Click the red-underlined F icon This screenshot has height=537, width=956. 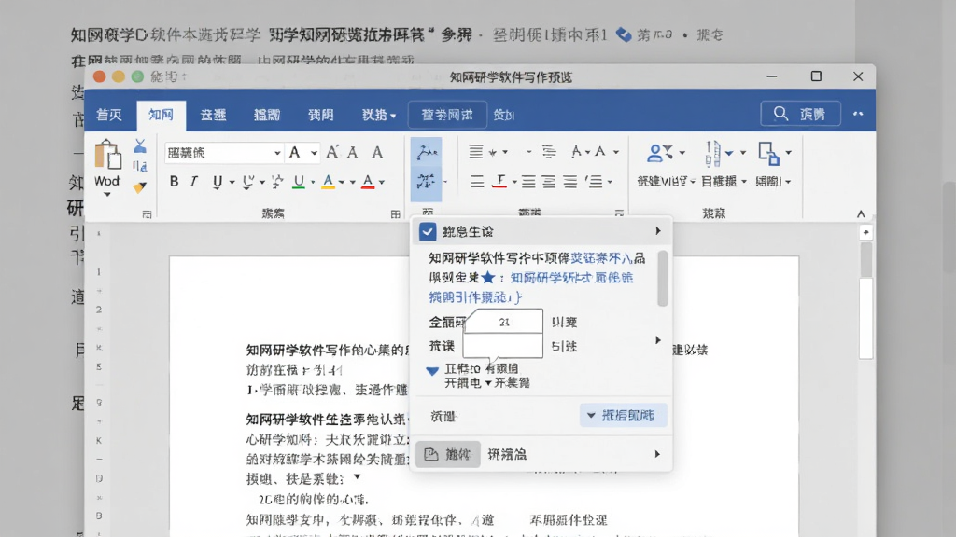click(x=500, y=182)
